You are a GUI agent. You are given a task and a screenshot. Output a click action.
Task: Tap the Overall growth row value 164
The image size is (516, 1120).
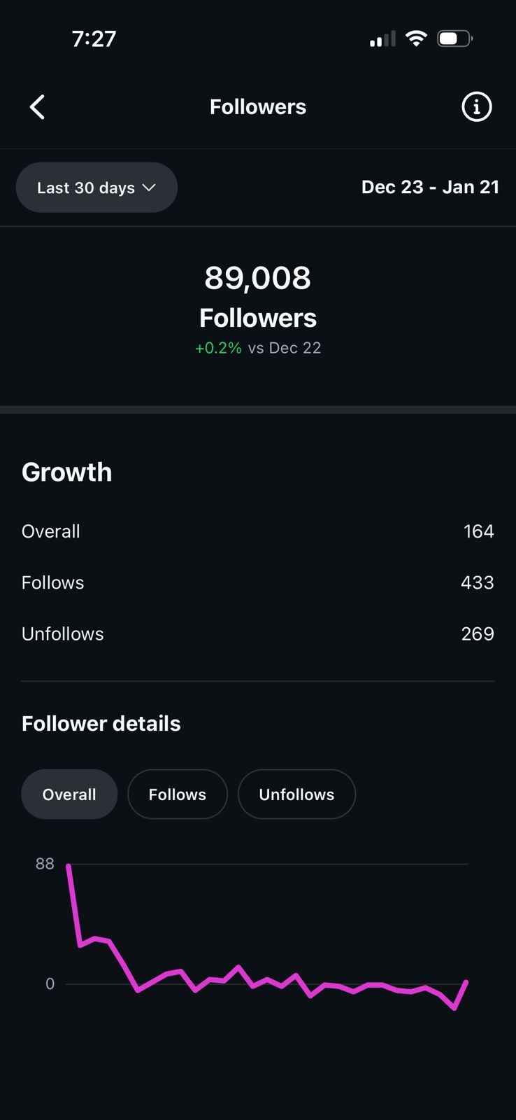click(x=478, y=531)
